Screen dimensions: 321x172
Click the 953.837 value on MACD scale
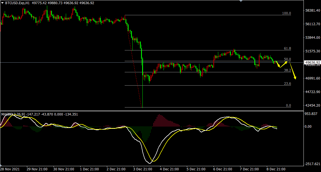(x=310, y=114)
